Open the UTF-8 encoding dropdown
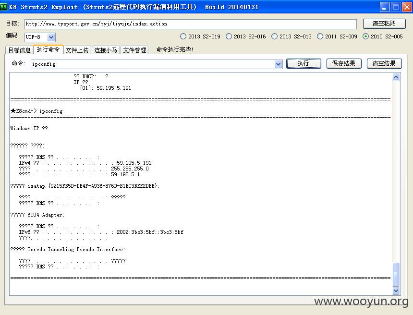The width and height of the screenshot is (413, 315). [51, 37]
